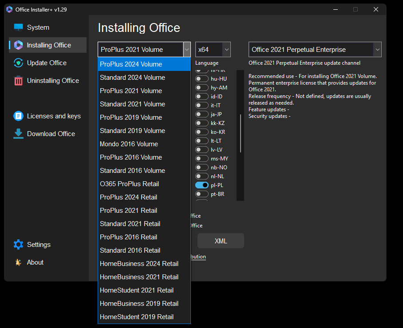Open the System section

(48, 27)
